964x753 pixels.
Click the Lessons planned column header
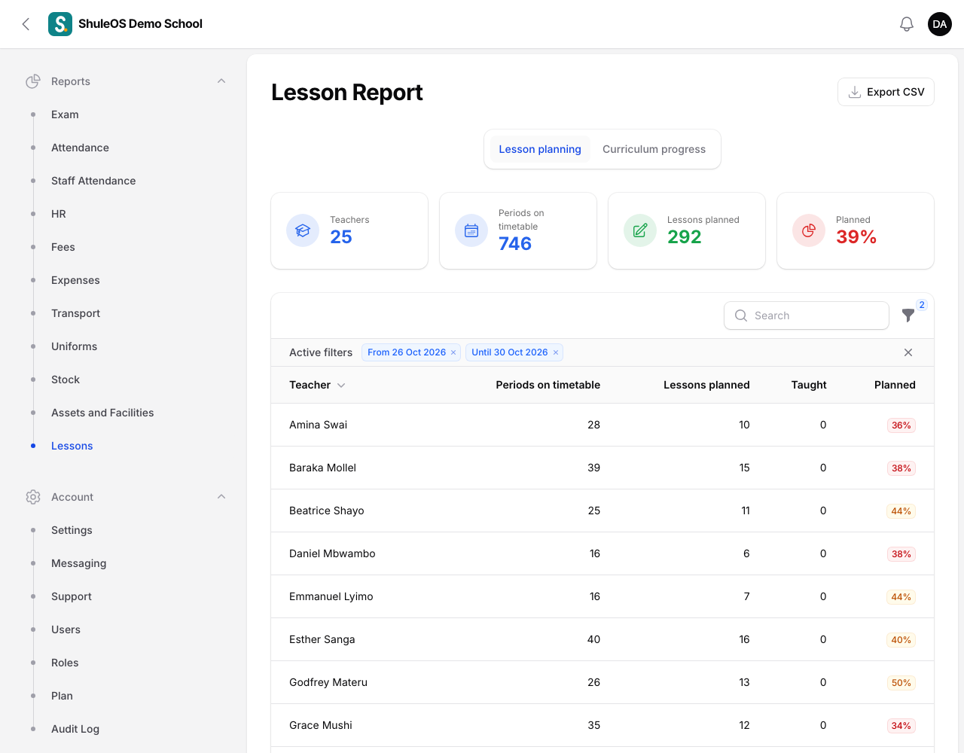(x=706, y=385)
